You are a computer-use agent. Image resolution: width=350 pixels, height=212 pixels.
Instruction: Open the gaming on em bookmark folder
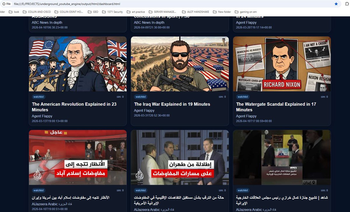[245, 12]
